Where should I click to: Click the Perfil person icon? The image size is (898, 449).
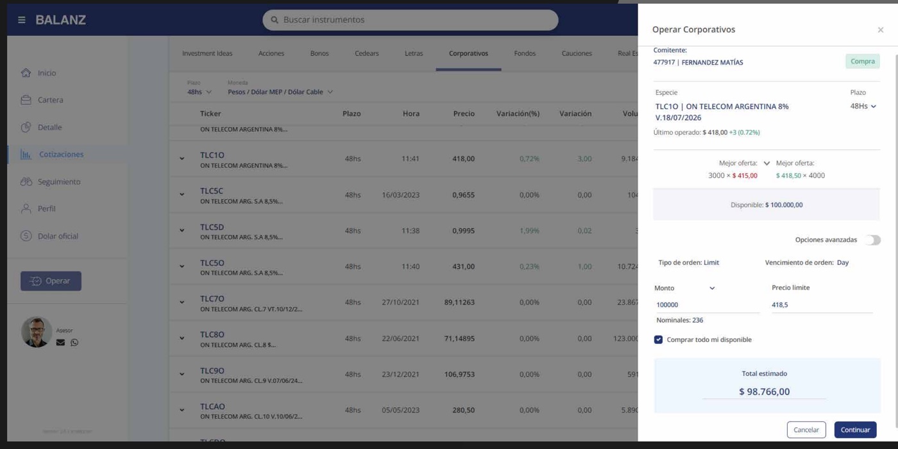point(26,208)
